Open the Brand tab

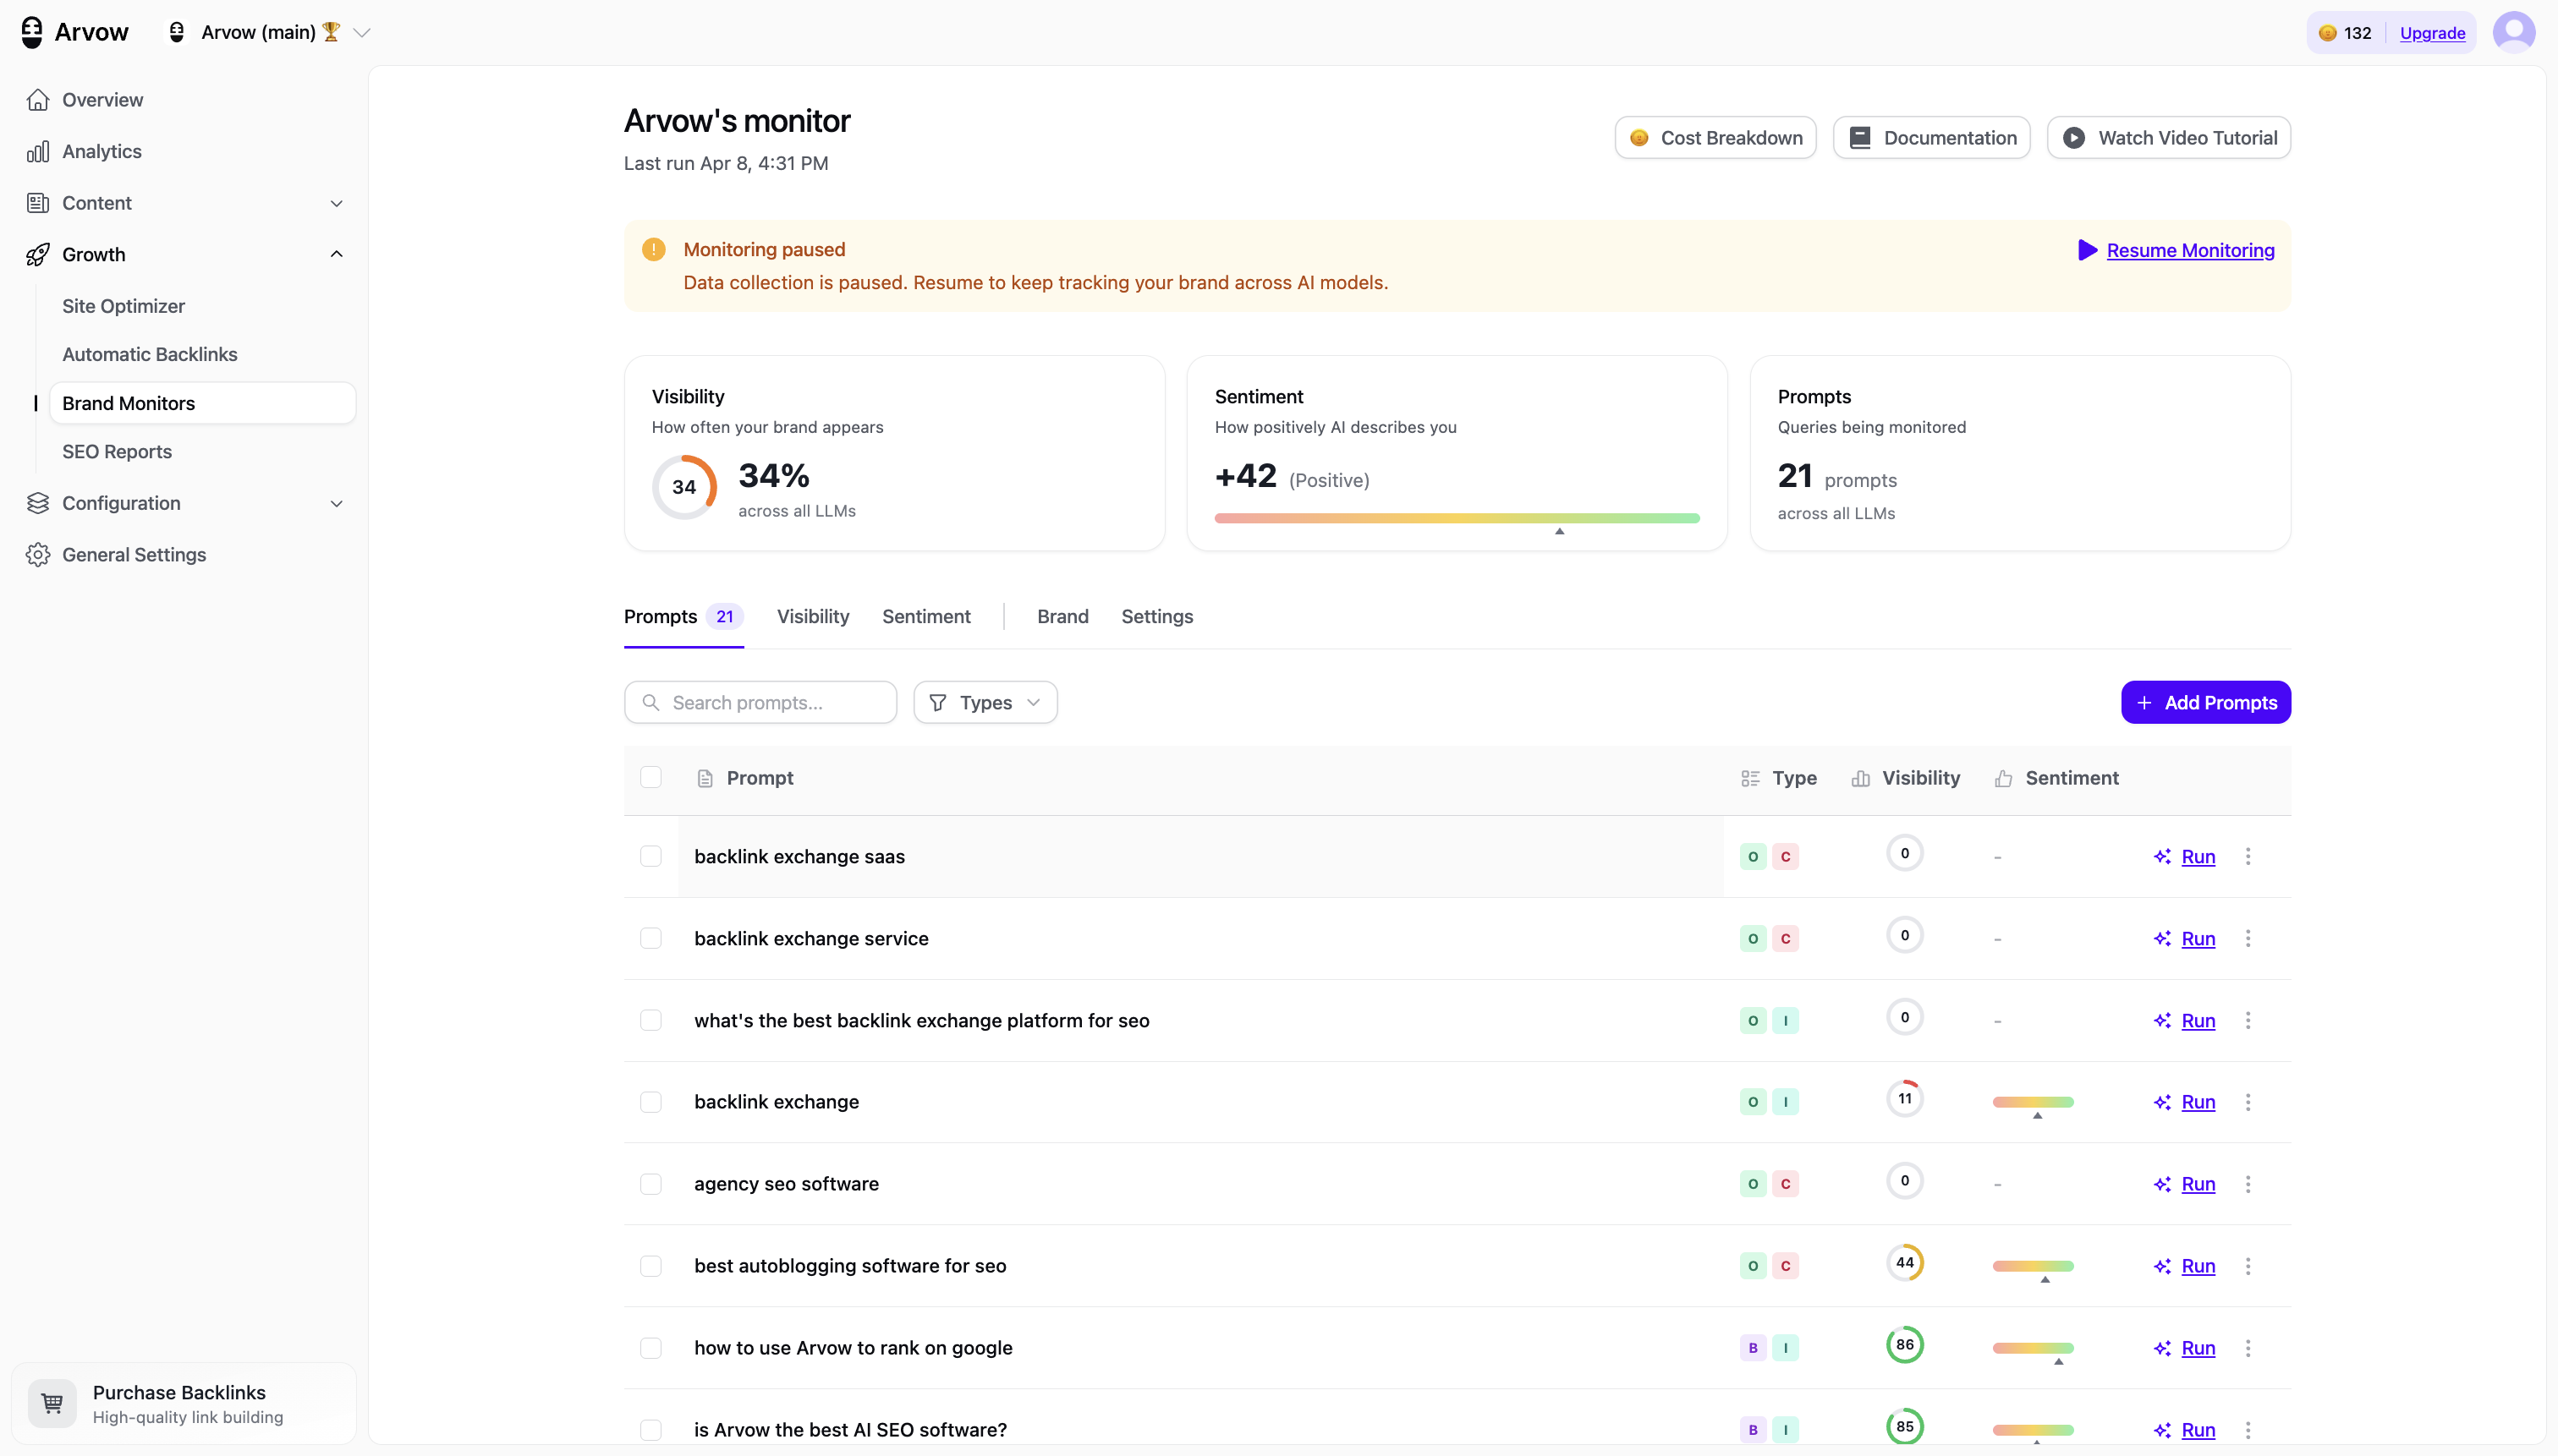click(1062, 617)
